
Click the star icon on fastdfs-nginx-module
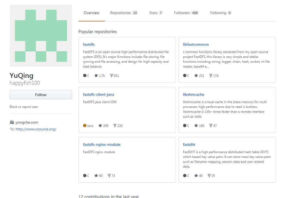pos(96,176)
